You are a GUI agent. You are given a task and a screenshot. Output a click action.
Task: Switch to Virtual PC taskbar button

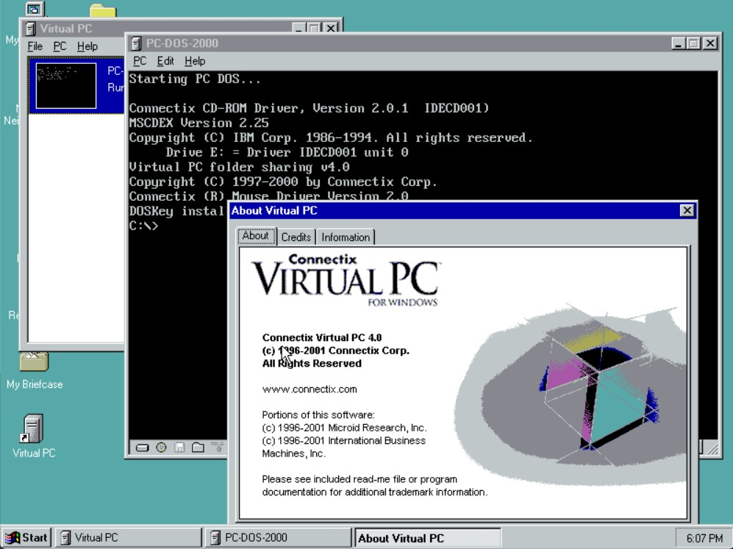coord(128,538)
